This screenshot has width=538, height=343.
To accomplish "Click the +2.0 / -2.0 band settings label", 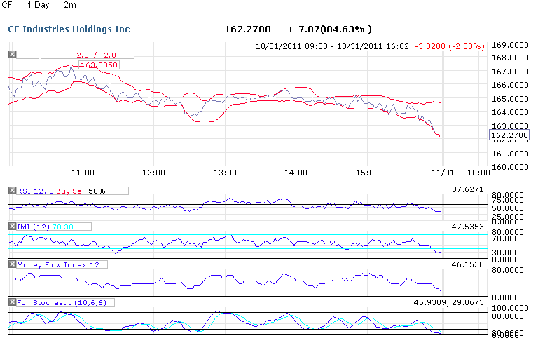I will click(93, 55).
